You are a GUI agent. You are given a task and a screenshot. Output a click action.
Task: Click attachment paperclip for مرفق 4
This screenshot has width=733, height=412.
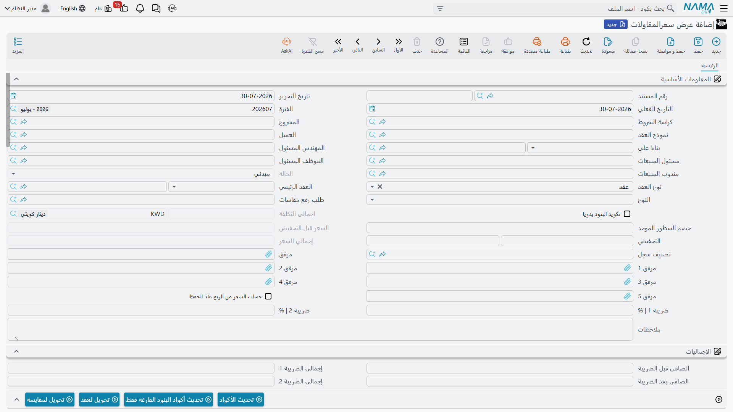(269, 282)
